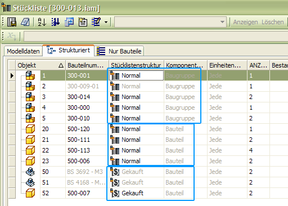Click item number 22 cell
This screenshot has width=288, height=206.
[53, 150]
